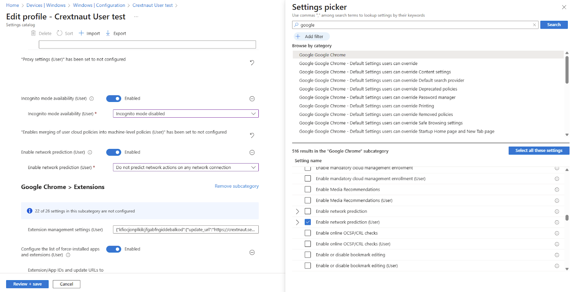The image size is (575, 292).
Task: Click the Delete trash icon
Action: pyautogui.click(x=33, y=33)
